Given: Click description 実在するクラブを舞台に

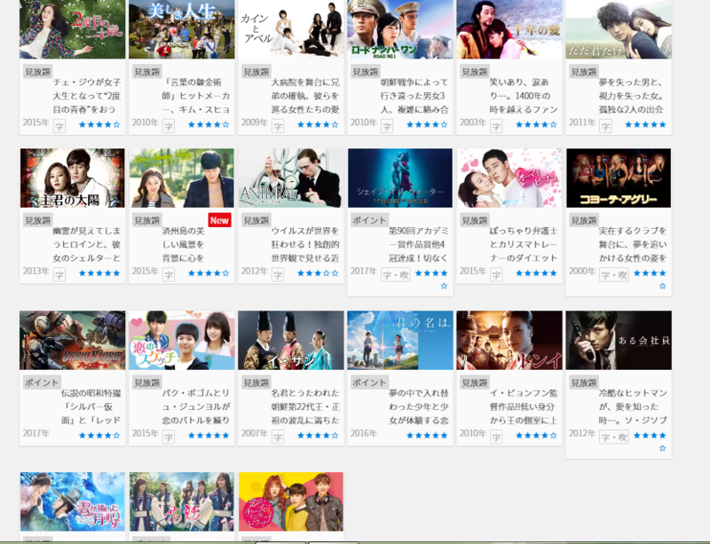Looking at the screenshot, I should [633, 245].
